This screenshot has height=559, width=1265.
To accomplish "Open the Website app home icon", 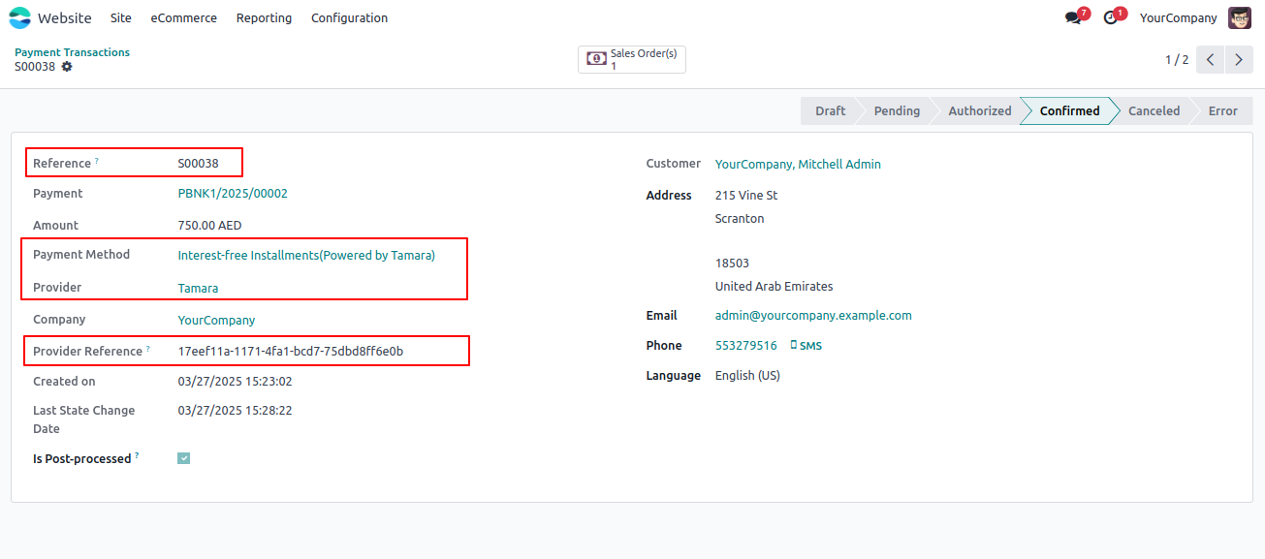I will 19,17.
